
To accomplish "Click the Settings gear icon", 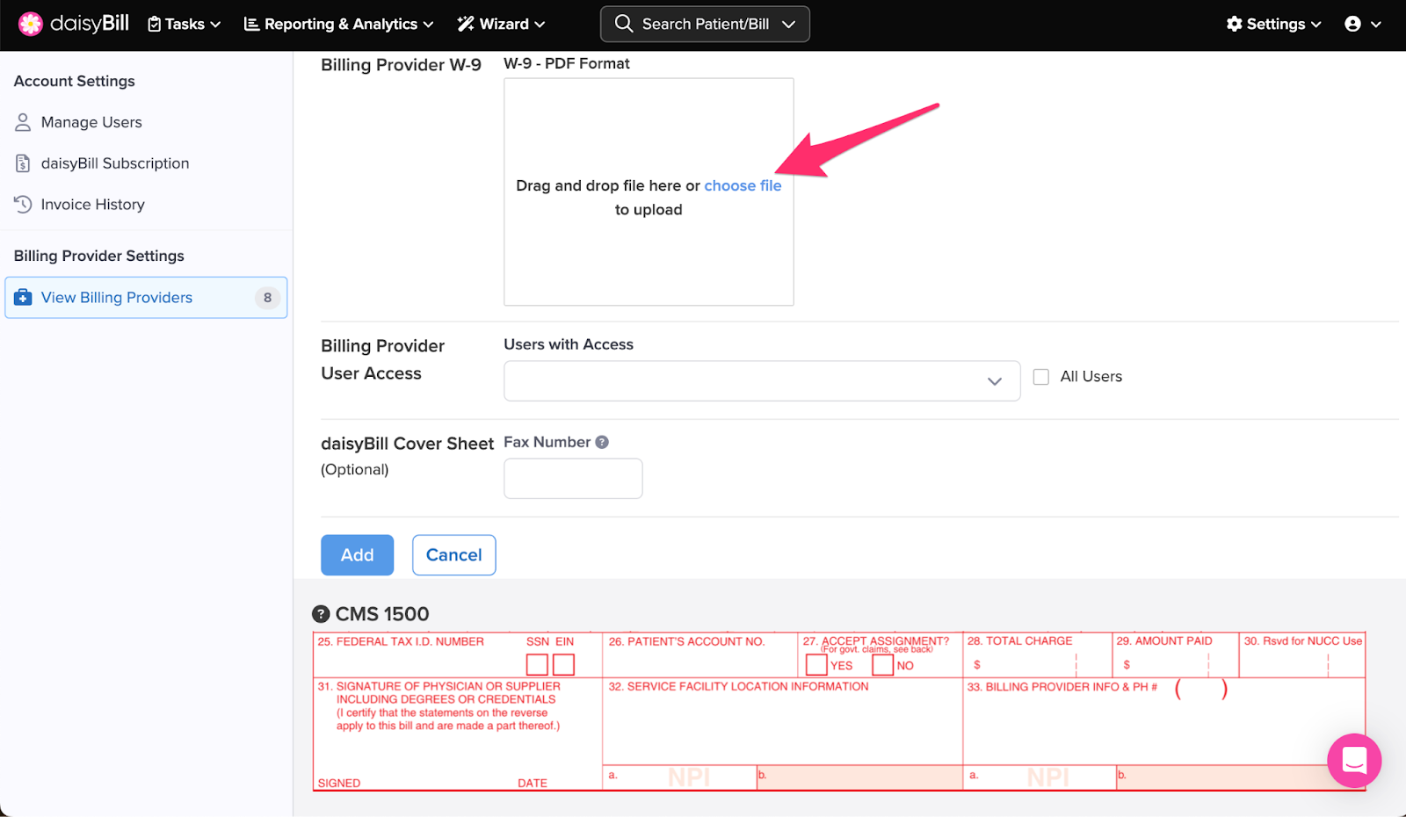I will [1235, 24].
